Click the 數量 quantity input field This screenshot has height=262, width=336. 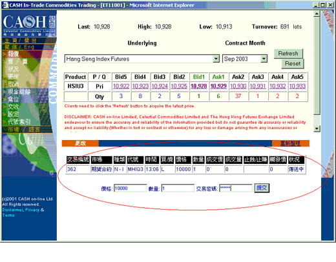pyautogui.click(x=178, y=188)
